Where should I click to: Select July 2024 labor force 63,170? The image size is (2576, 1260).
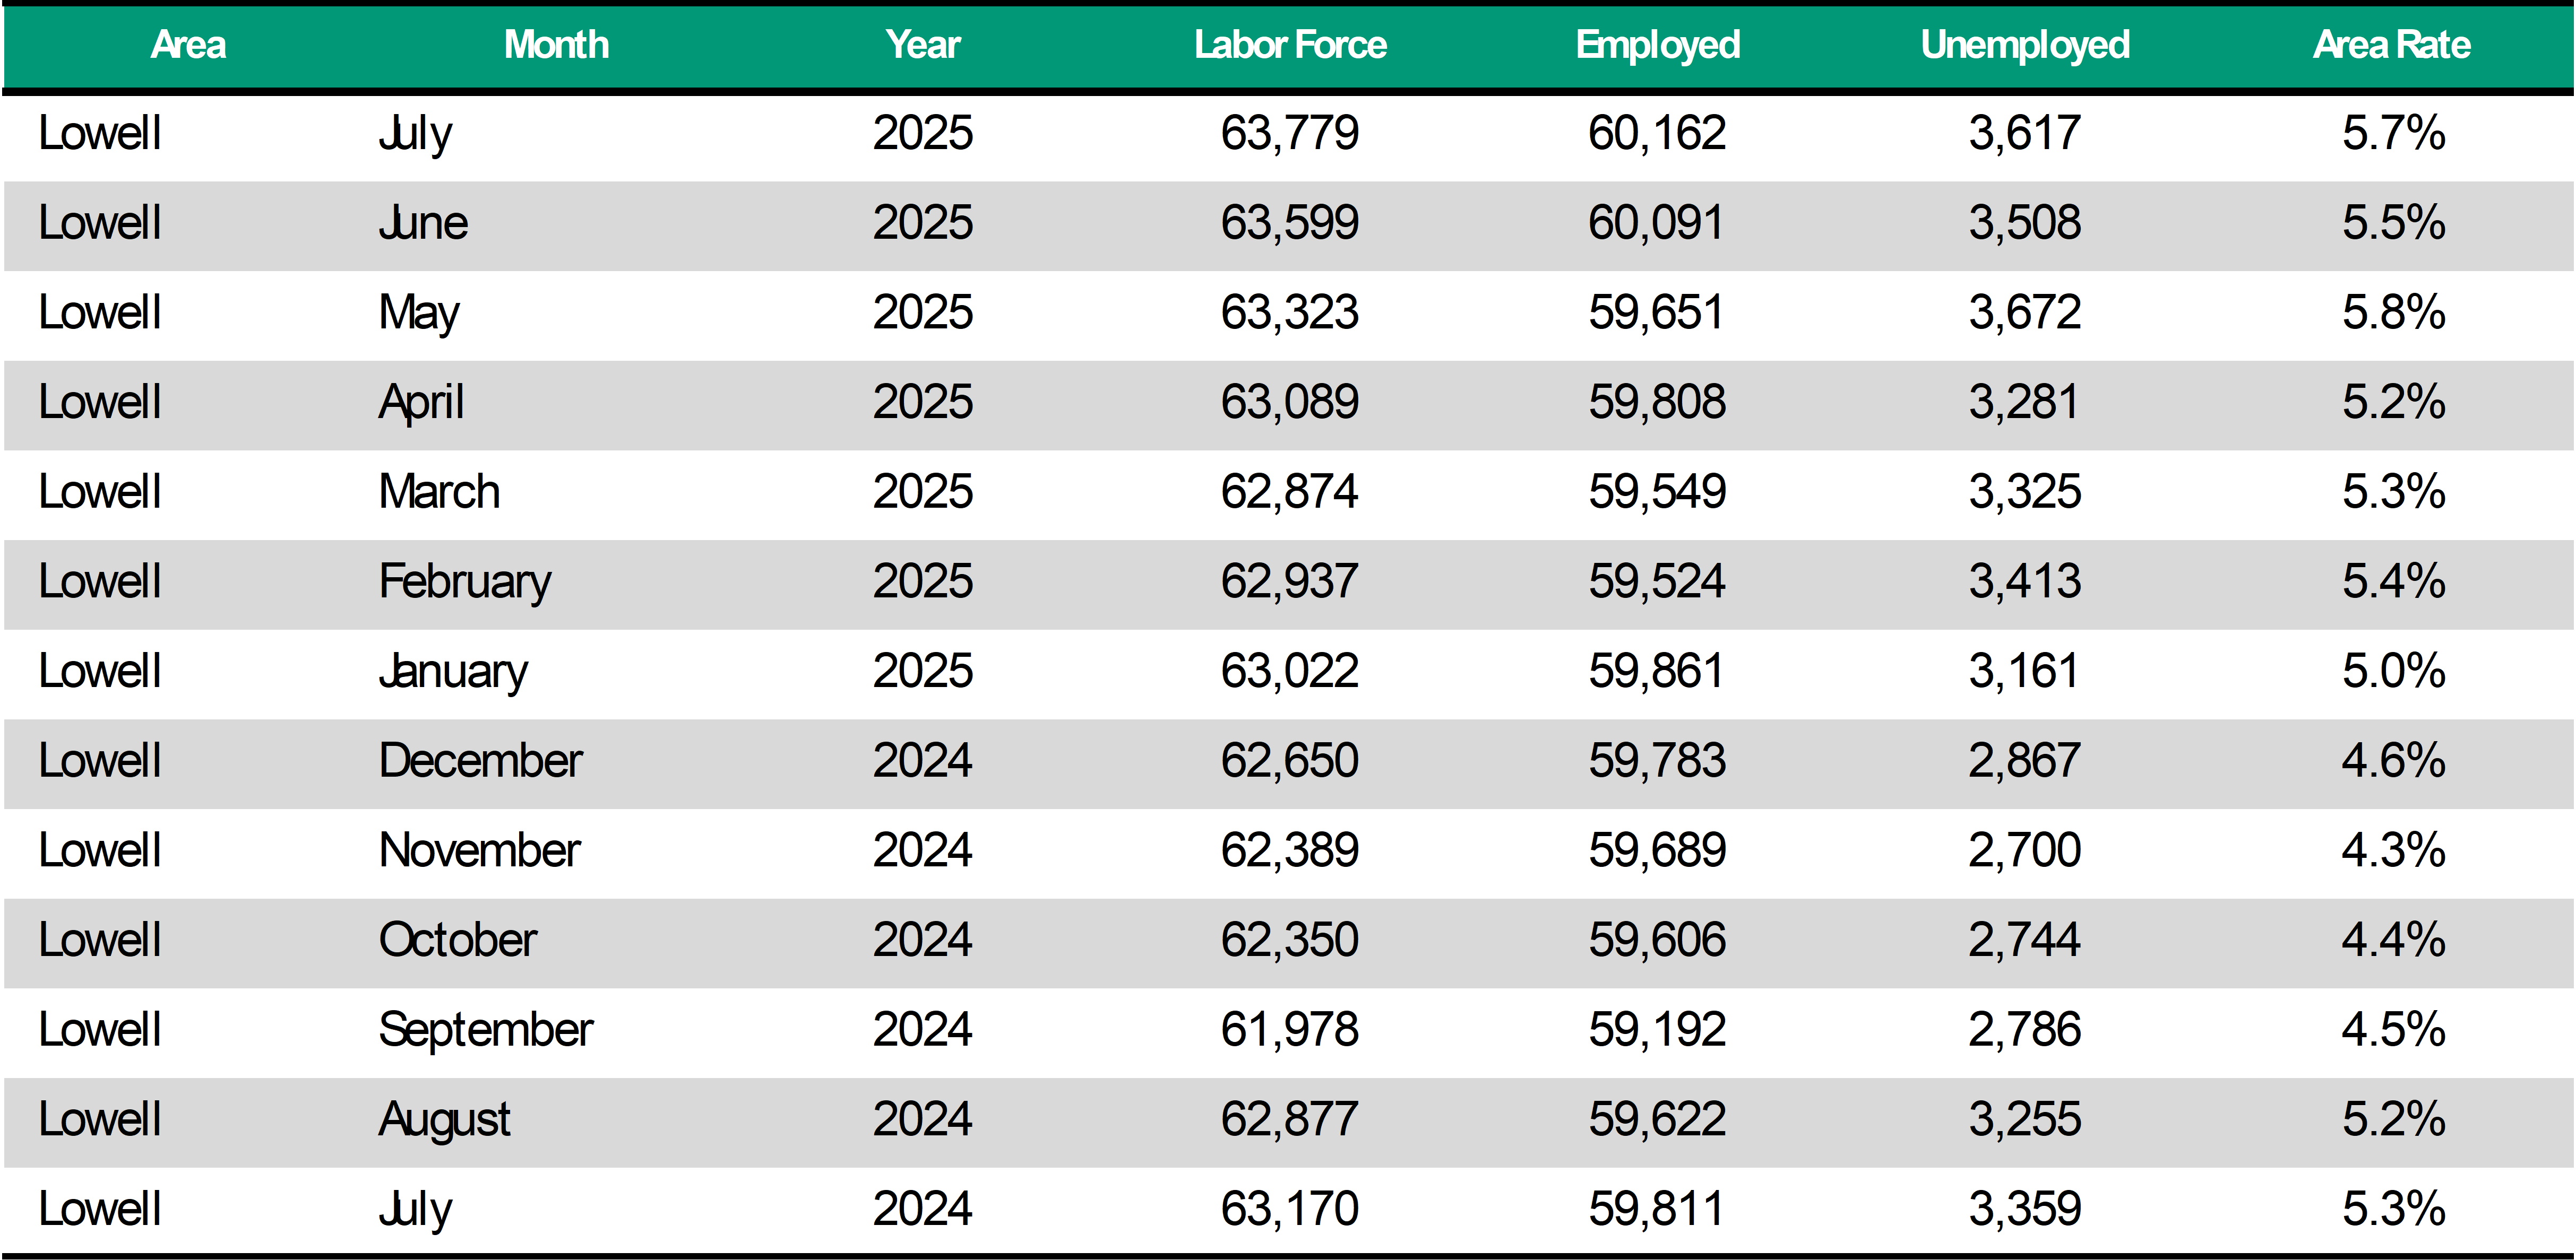click(x=1289, y=1209)
